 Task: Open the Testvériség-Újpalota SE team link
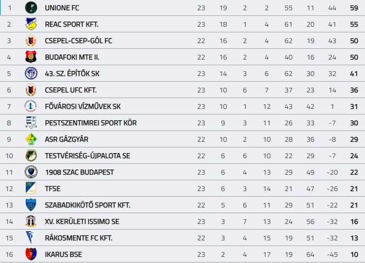coord(87,156)
